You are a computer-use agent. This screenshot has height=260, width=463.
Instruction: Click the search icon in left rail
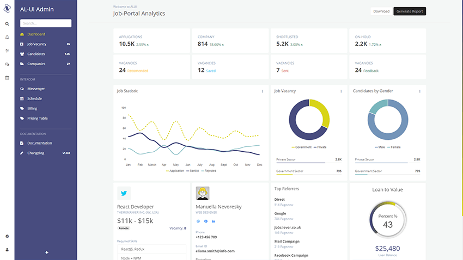point(7,24)
